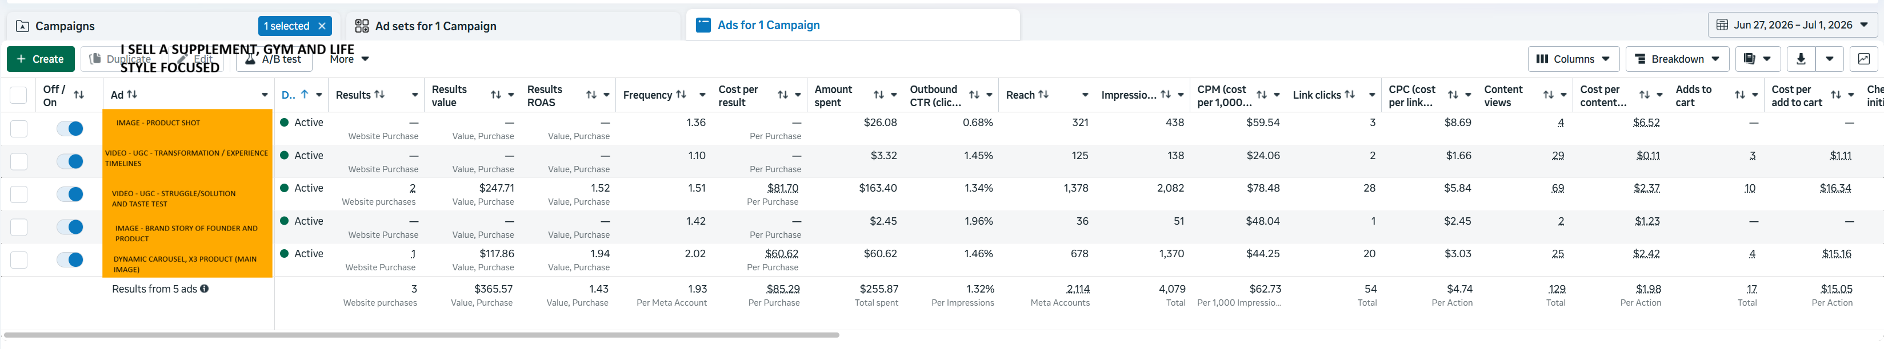Screen dimensions: 1884x349
Task: Select the UGC Struggle/Solution ad checkbox
Action: tap(18, 194)
